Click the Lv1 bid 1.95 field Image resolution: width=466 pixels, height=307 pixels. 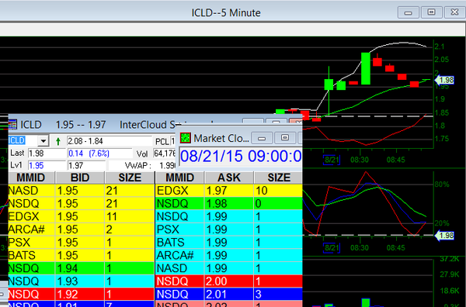[47, 165]
